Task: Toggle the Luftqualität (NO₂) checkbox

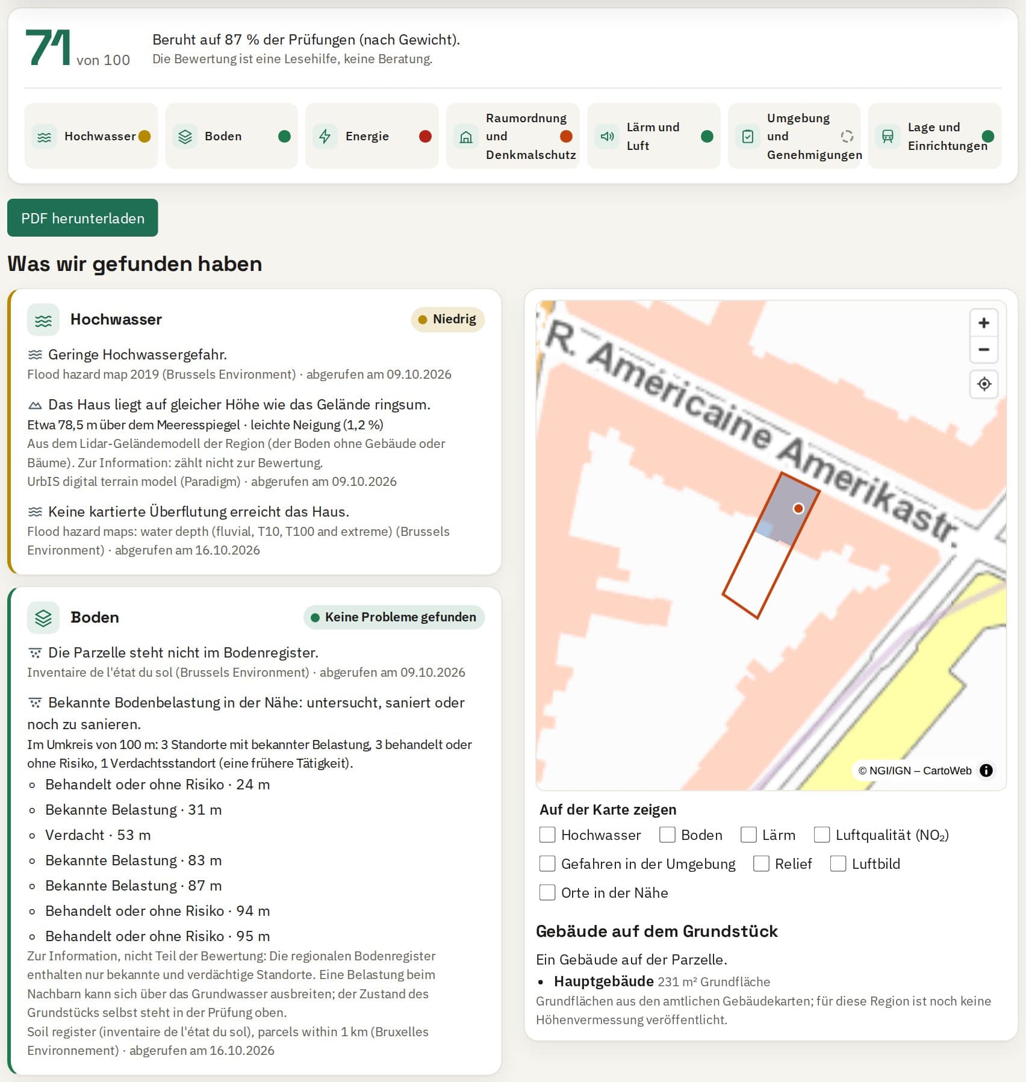Action: coord(822,835)
